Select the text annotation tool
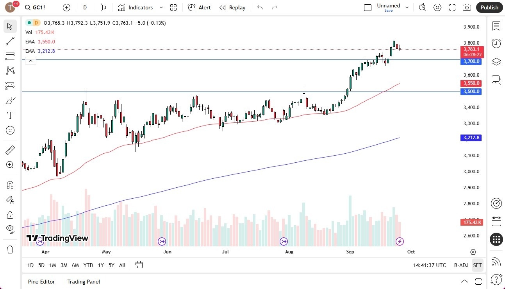The height and width of the screenshot is (289, 505). pos(10,115)
